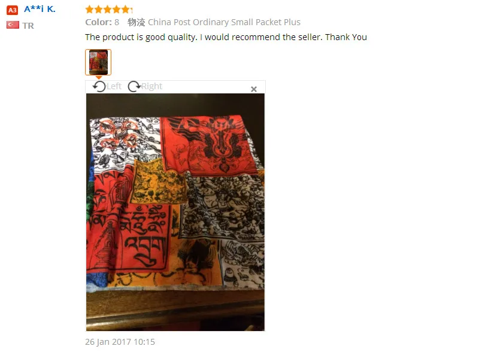Click the first rating star
This screenshot has height=352, width=479.
coord(89,10)
